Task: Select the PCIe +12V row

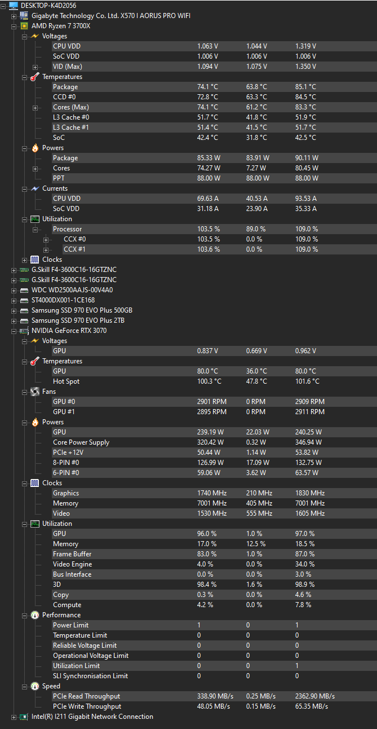Action: pyautogui.click(x=214, y=453)
